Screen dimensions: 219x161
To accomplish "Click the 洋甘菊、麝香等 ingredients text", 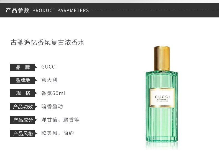I will pyautogui.click(x=60, y=120).
